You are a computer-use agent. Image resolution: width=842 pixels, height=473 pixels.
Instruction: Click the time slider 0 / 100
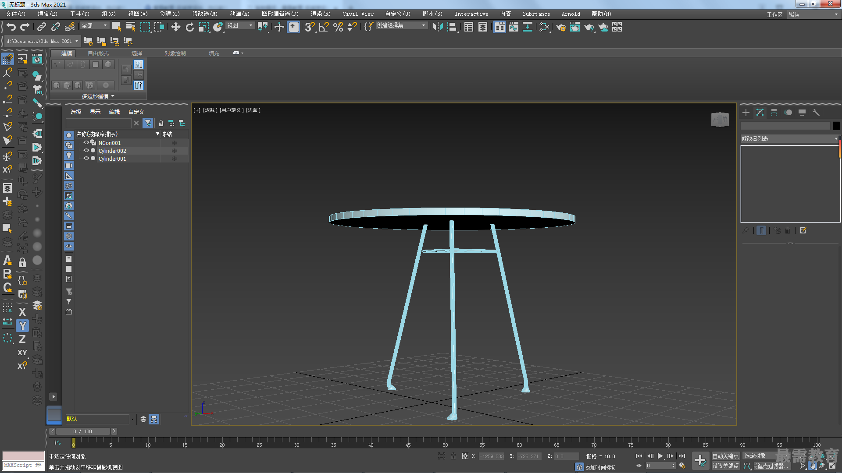click(83, 431)
